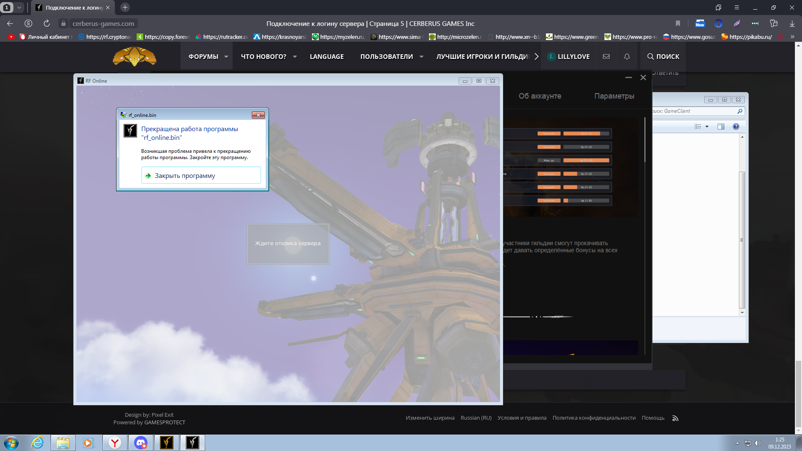Viewport: 802px width, 451px height.
Task: Open the Помощь footer link
Action: pyautogui.click(x=653, y=418)
